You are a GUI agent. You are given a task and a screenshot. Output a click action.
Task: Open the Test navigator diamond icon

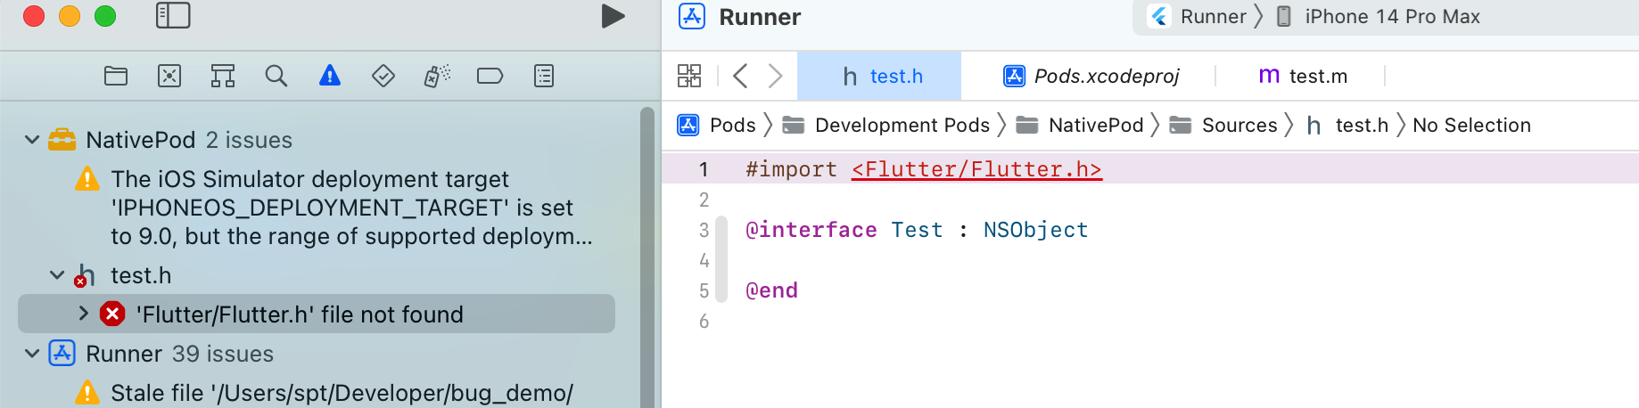point(383,77)
